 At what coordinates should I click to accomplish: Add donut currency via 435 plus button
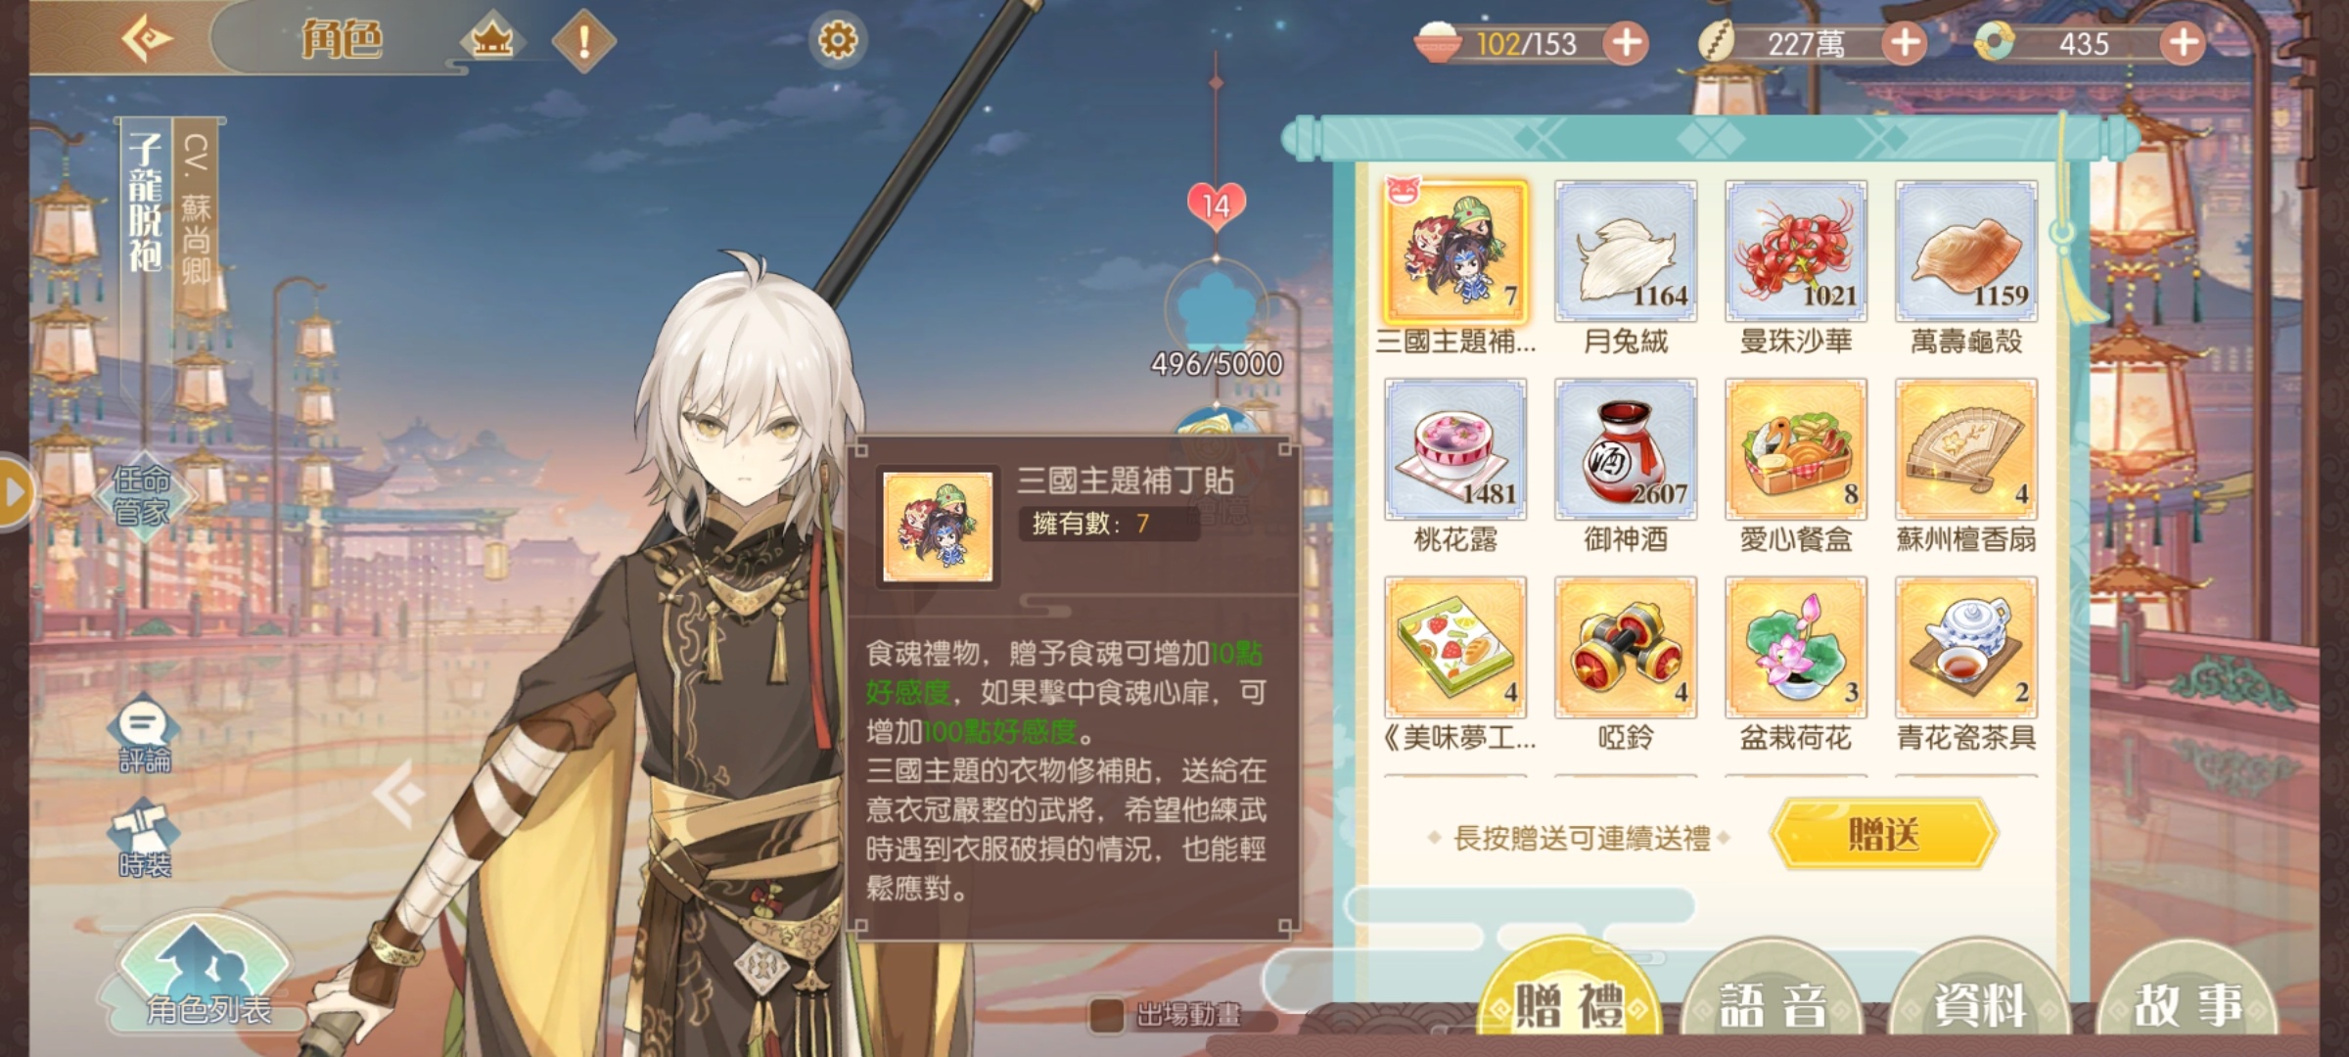pos(2183,43)
